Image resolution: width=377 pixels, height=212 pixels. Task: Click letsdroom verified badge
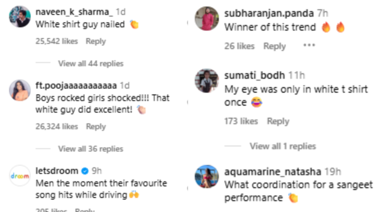coord(85,171)
